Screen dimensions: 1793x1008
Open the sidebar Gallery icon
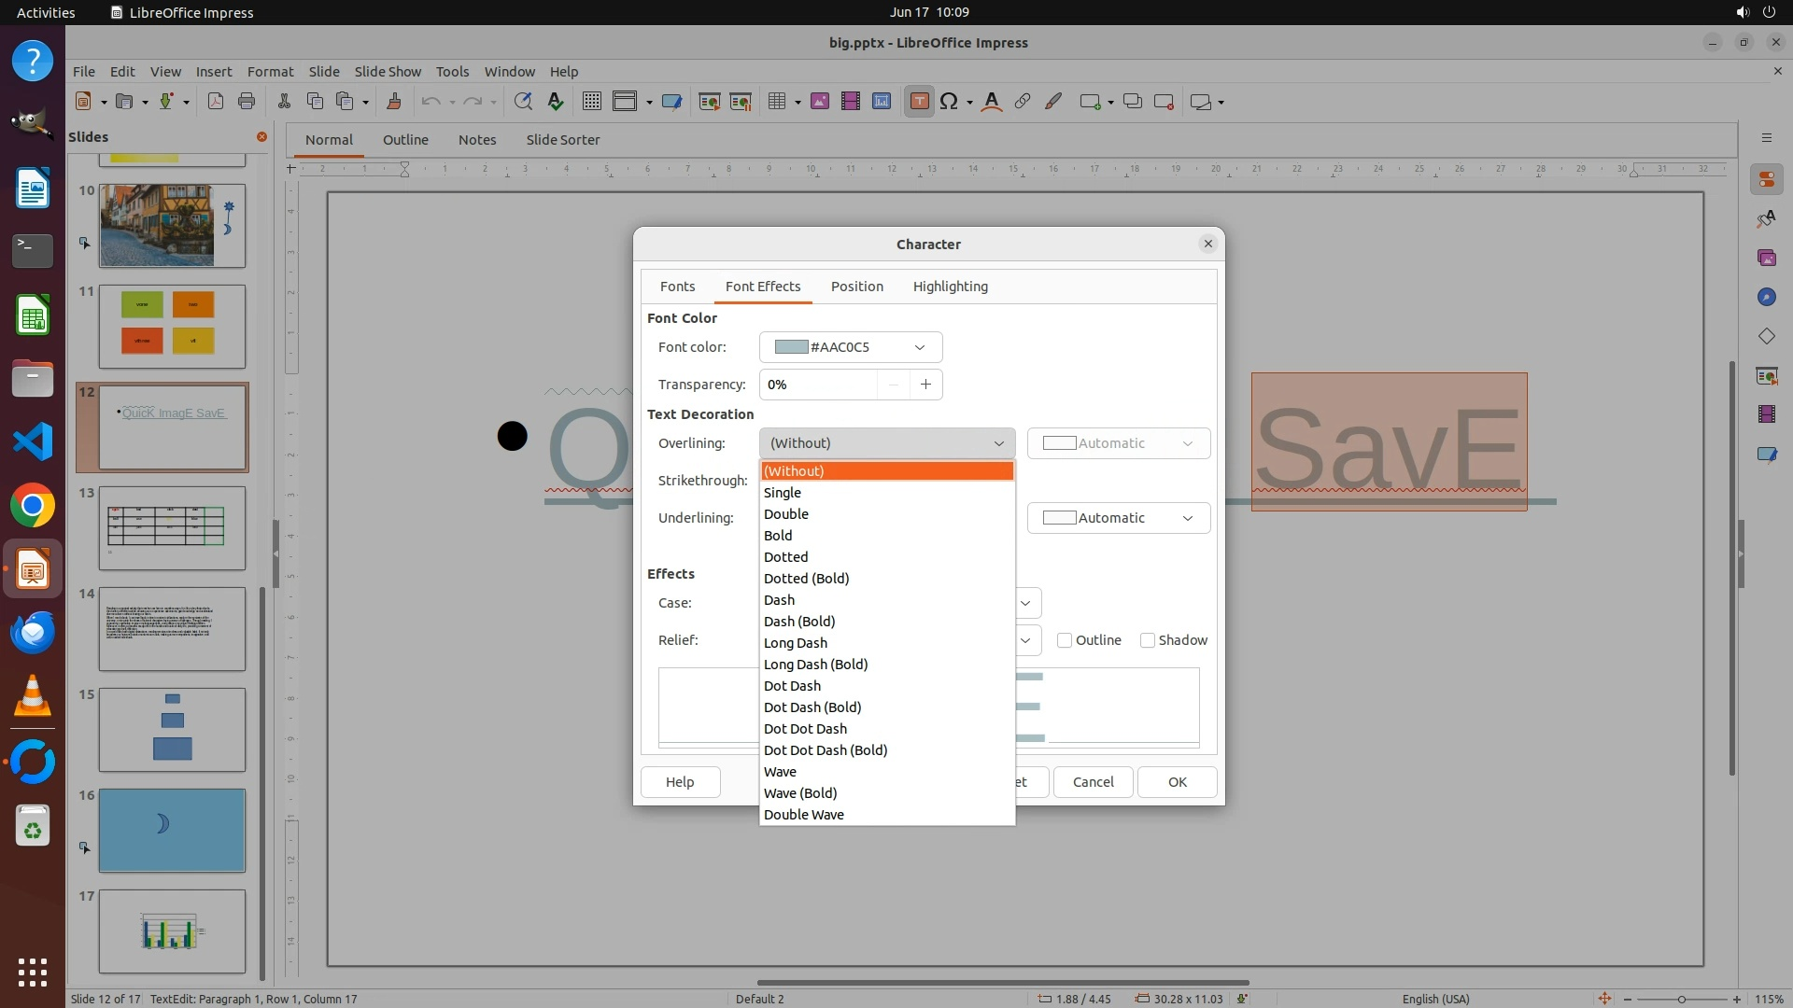click(1766, 258)
